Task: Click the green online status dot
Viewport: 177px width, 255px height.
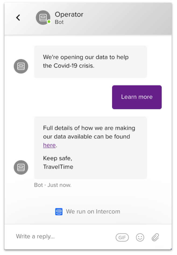Action: (x=49, y=22)
